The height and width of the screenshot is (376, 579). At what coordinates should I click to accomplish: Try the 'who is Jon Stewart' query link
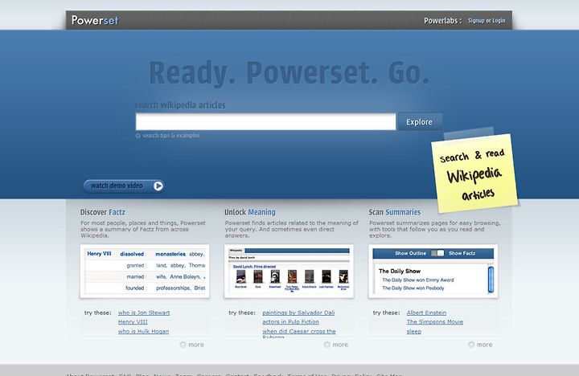click(x=144, y=313)
